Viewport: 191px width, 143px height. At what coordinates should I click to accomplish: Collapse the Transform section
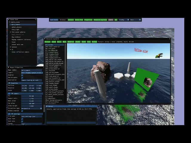click(x=9, y=83)
